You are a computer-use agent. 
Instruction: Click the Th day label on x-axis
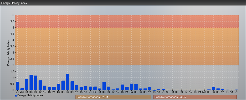coord(58,92)
